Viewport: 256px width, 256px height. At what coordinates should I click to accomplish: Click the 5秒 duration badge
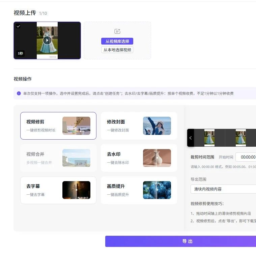pos(21,53)
